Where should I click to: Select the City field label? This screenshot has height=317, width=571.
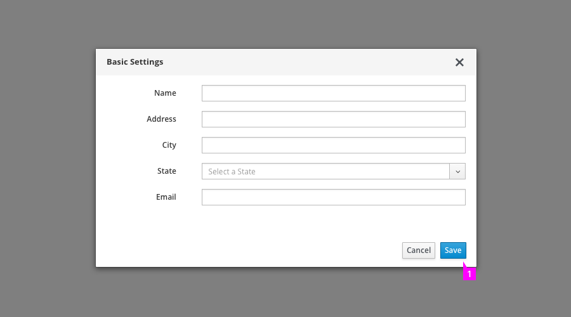169,145
